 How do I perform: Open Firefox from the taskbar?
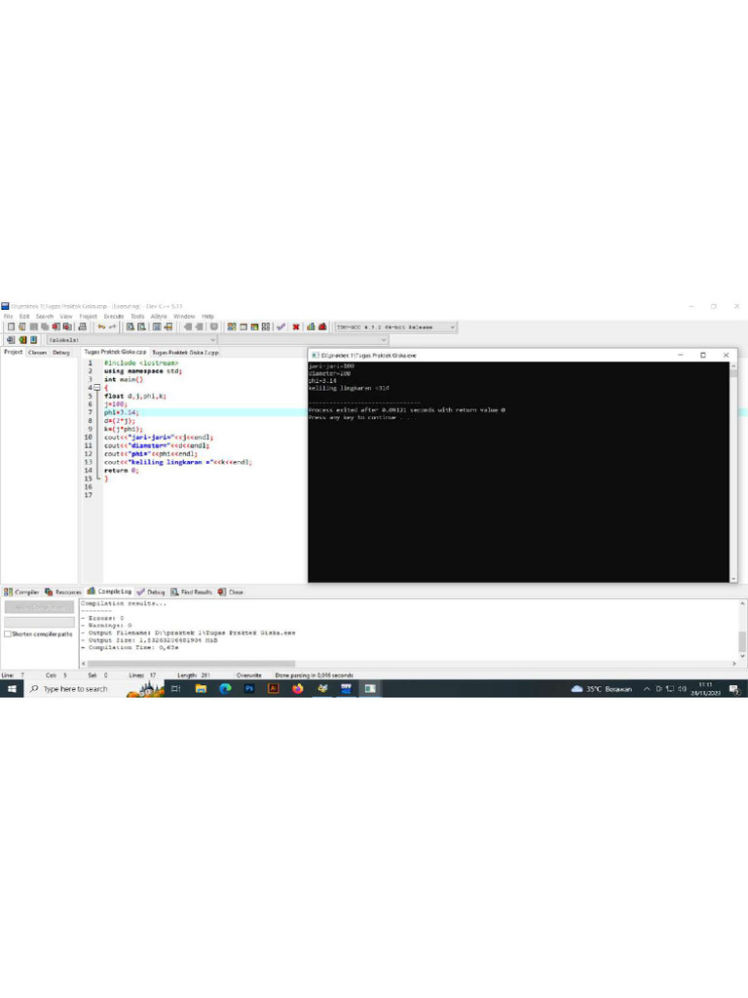pos(298,689)
